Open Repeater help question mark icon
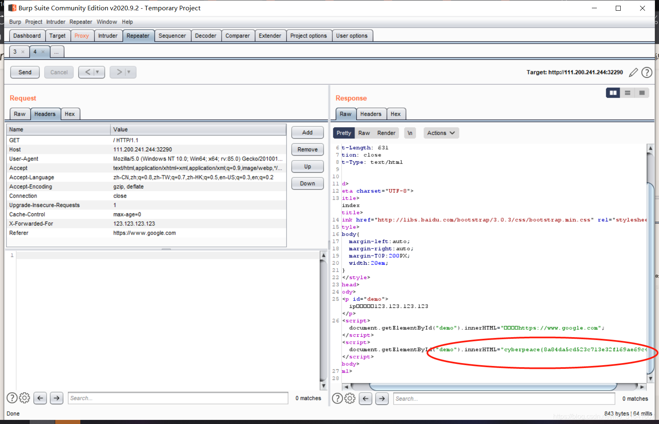This screenshot has height=424, width=659. click(x=647, y=72)
